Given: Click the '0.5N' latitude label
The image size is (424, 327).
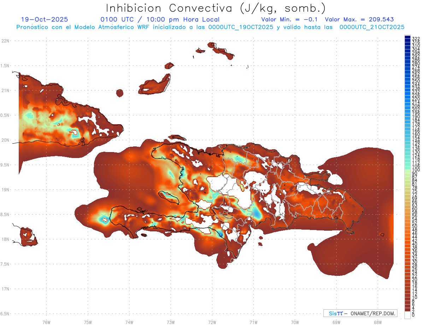Looking at the screenshot, I should pos(5,115).
